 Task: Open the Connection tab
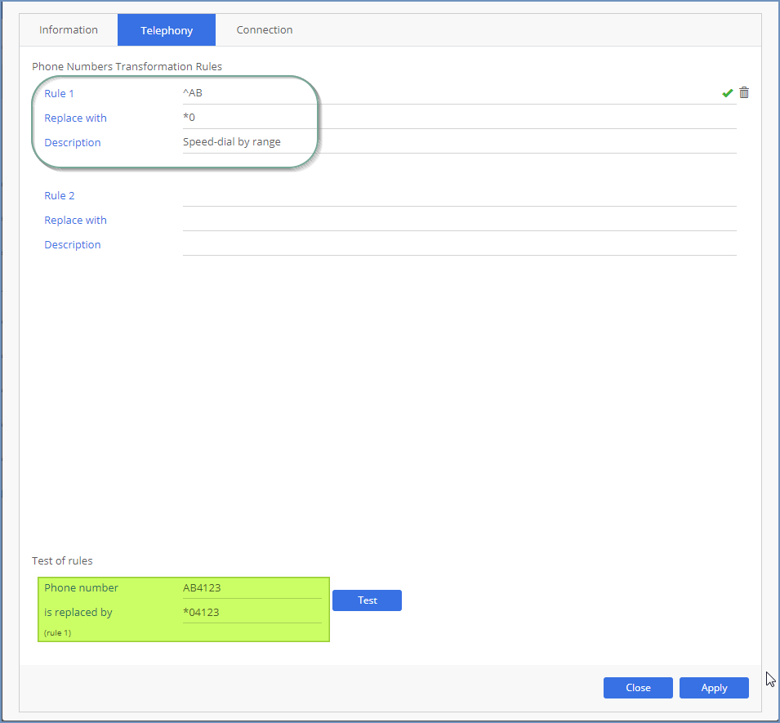pos(265,30)
